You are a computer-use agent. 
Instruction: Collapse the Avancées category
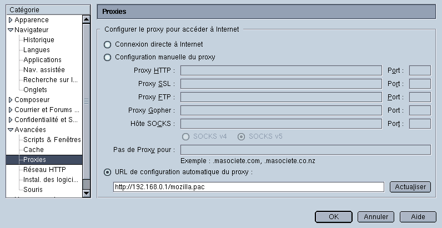pyautogui.click(x=11, y=130)
